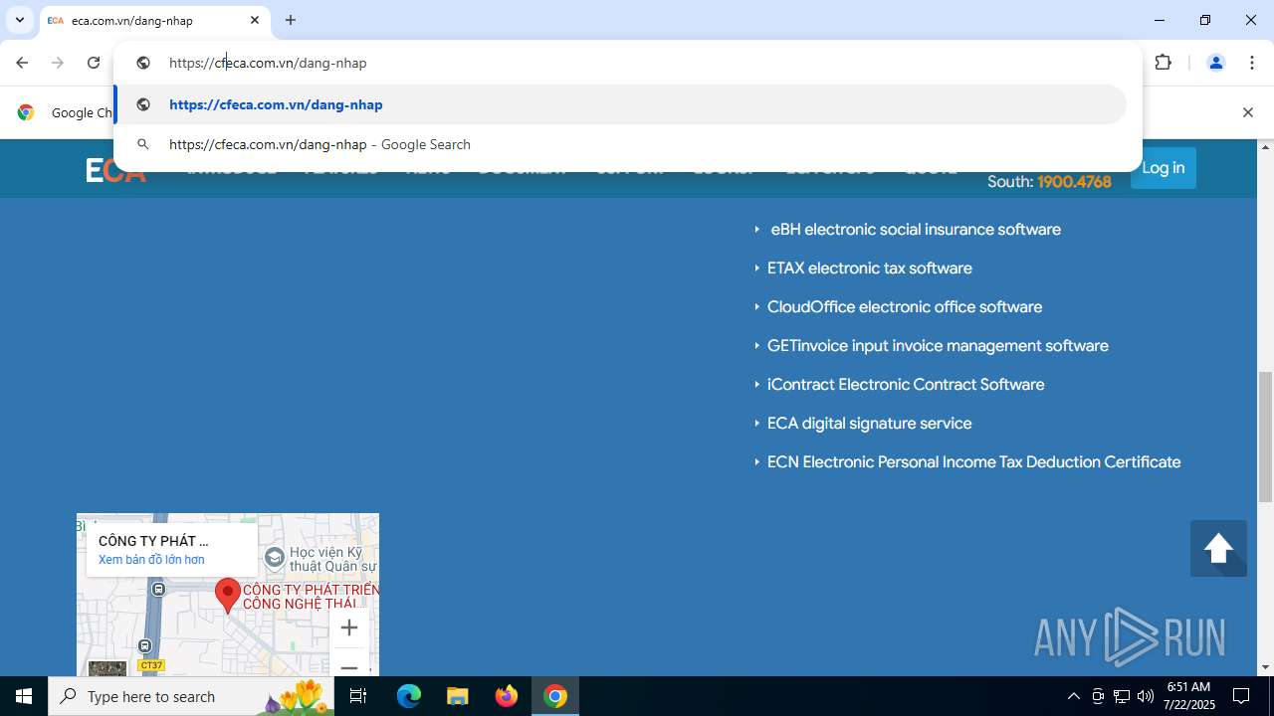This screenshot has width=1274, height=716.
Task: Open the taskbar clock showing 6:51 AM
Action: [x=1188, y=696]
